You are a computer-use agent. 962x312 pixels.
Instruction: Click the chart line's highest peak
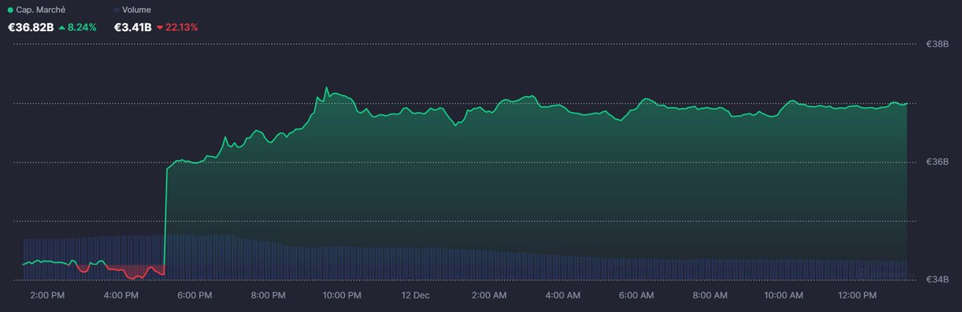[326, 87]
